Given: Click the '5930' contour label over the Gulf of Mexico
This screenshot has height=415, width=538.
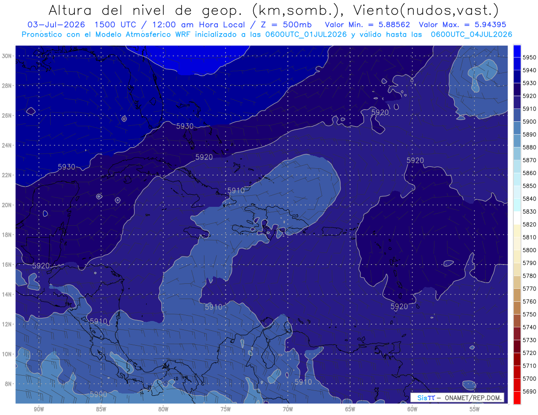Looking at the screenshot, I should [67, 167].
